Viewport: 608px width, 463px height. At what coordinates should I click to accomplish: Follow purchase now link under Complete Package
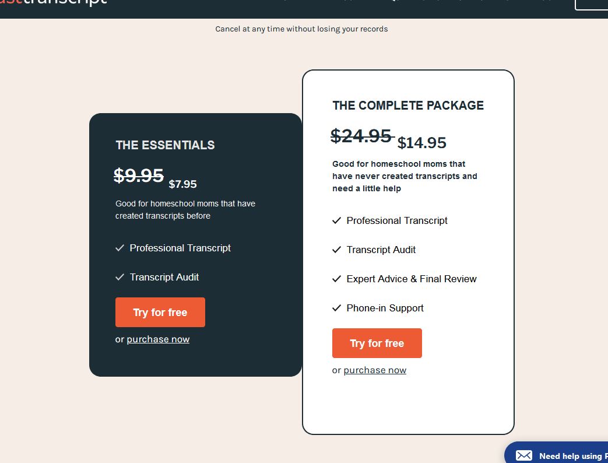tap(375, 370)
